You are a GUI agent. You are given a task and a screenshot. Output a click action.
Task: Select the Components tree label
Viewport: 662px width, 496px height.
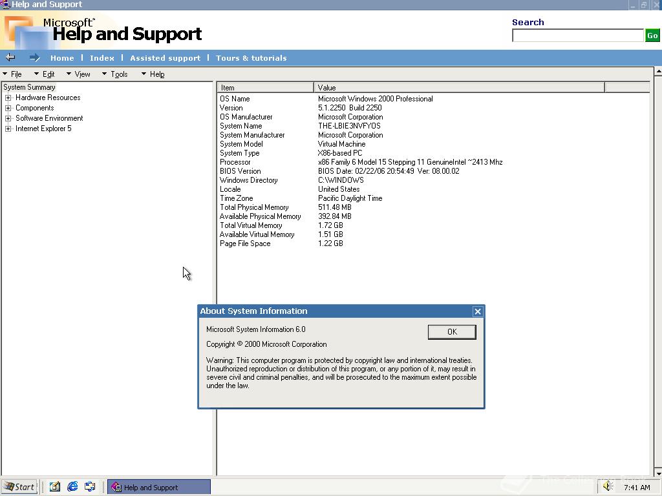(35, 108)
